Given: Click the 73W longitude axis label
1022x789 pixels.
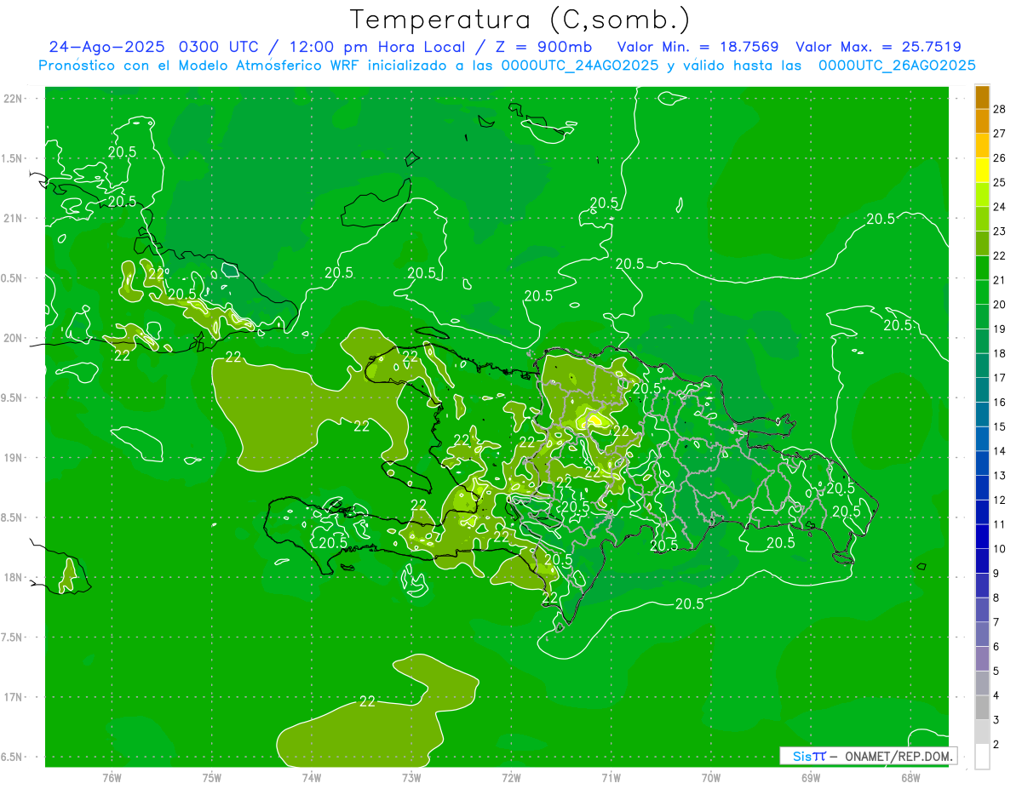Looking at the screenshot, I should pos(411,777).
